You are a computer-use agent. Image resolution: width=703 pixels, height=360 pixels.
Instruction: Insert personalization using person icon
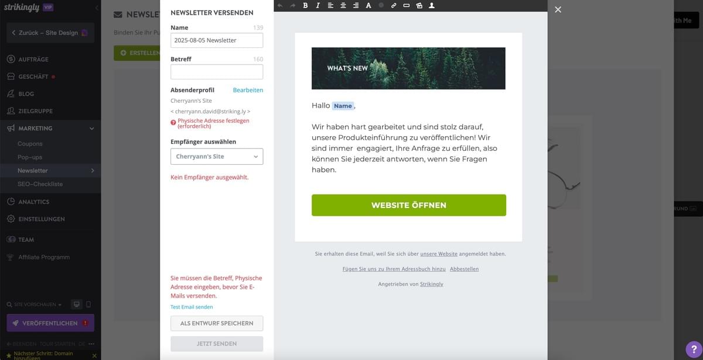coord(432,5)
